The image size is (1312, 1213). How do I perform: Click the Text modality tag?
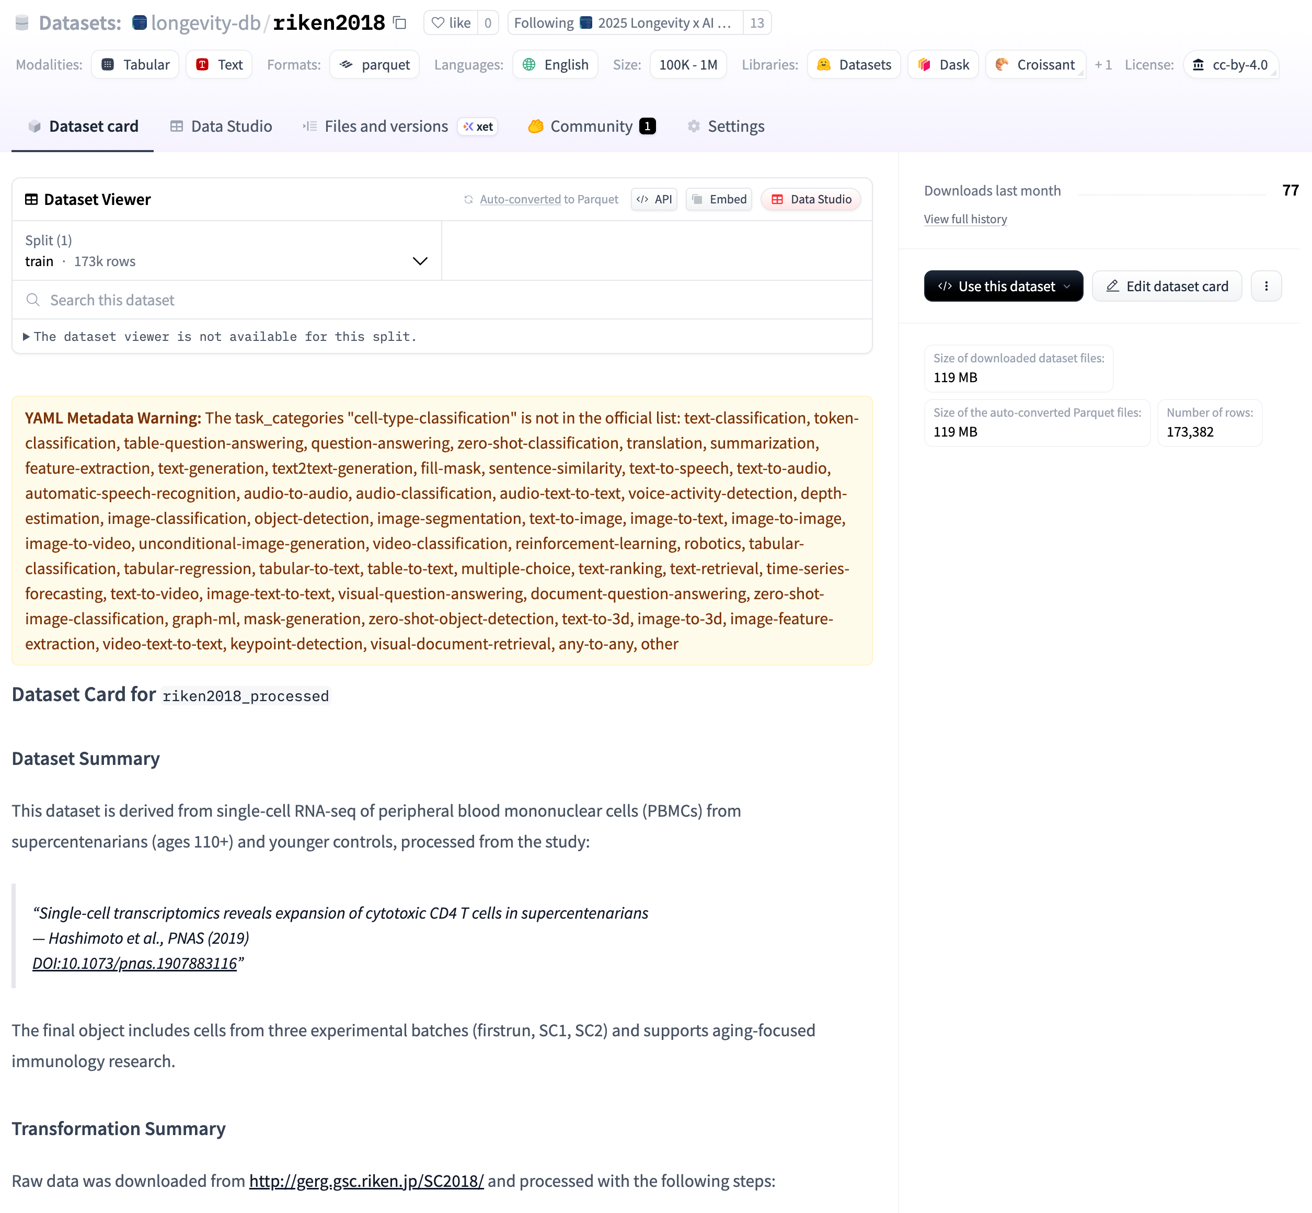219,64
